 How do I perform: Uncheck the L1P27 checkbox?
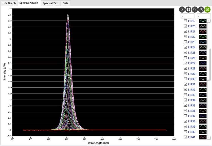coord(185,63)
